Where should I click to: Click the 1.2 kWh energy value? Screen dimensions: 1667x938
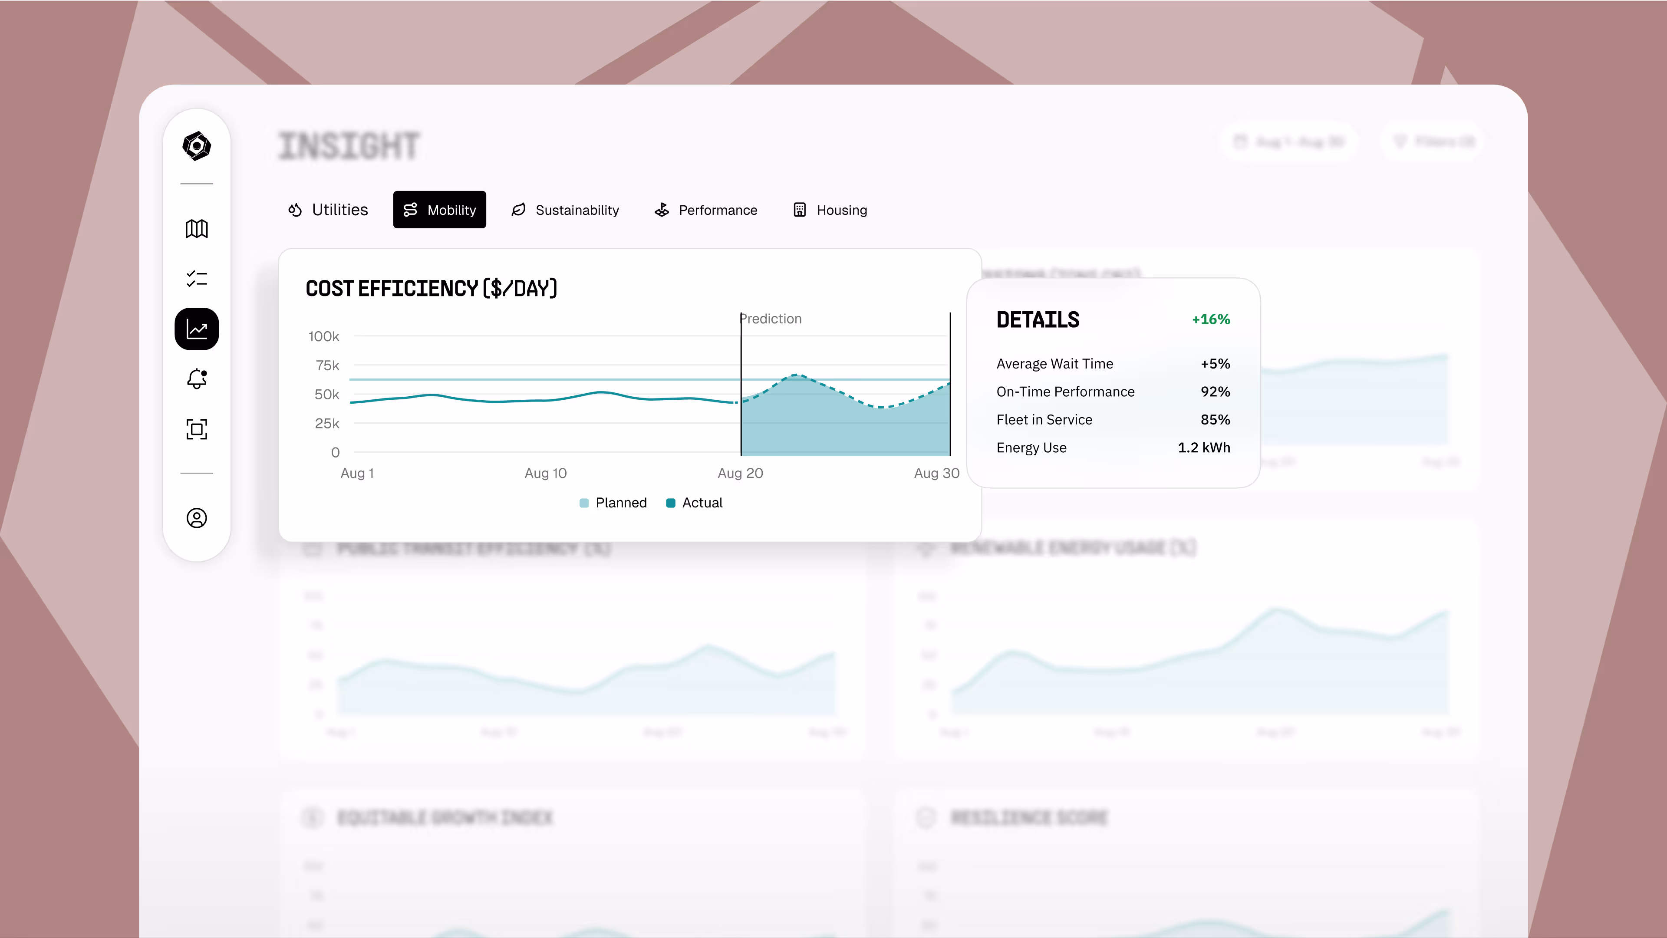[x=1204, y=448]
